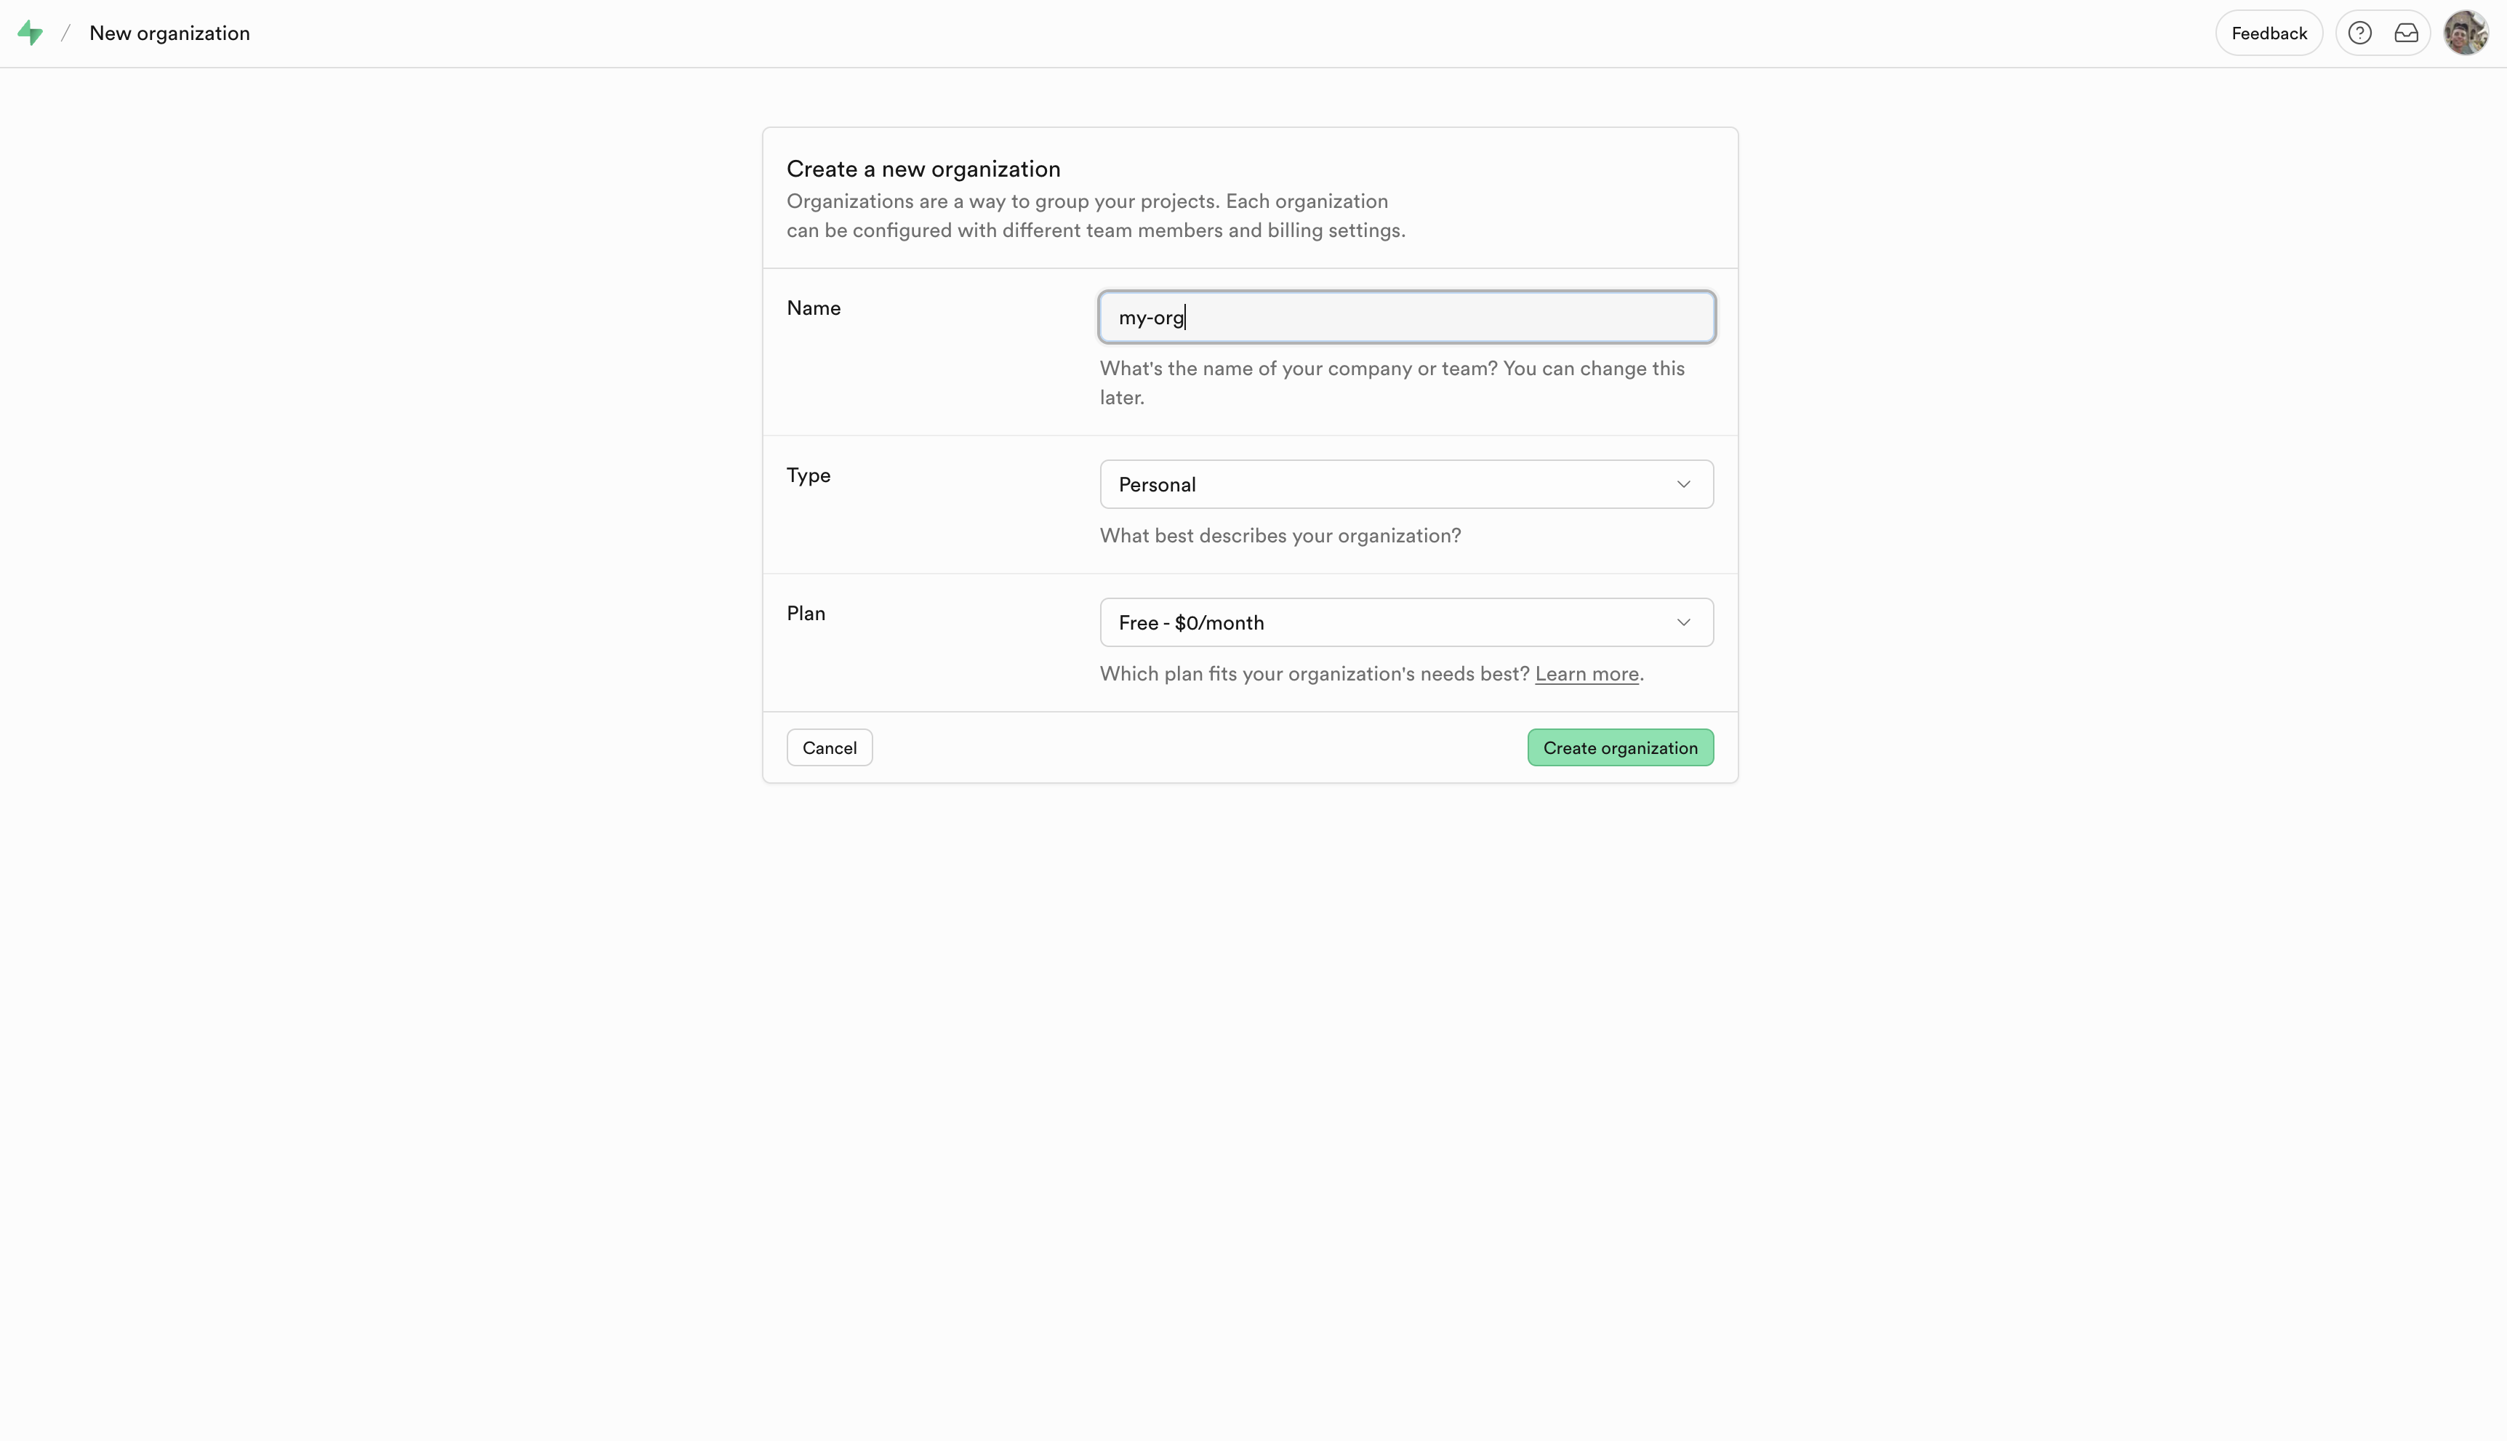
Task: Open the Learn more link about plans
Action: point(1586,674)
